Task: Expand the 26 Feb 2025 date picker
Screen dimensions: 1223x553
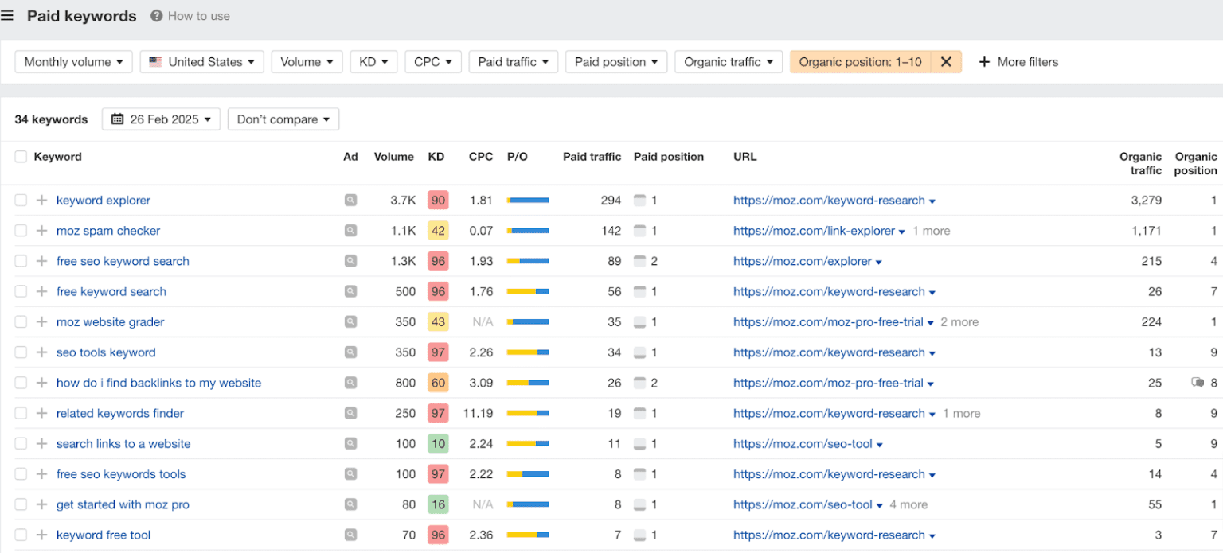Action: (x=162, y=119)
